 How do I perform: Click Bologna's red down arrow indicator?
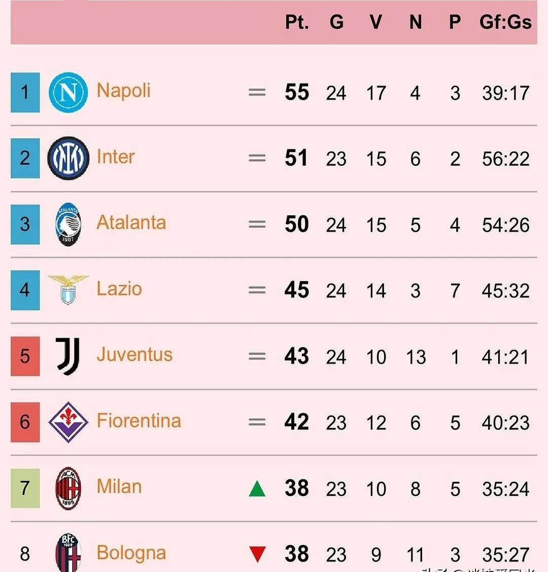[257, 554]
